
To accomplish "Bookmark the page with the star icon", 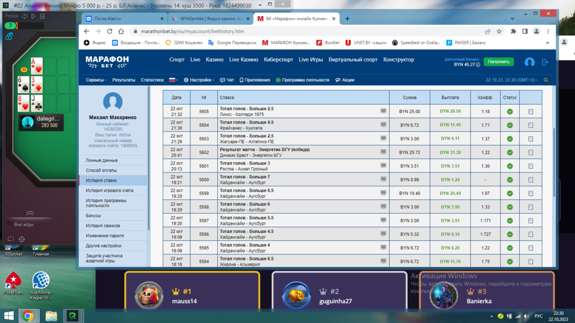I will pos(499,32).
